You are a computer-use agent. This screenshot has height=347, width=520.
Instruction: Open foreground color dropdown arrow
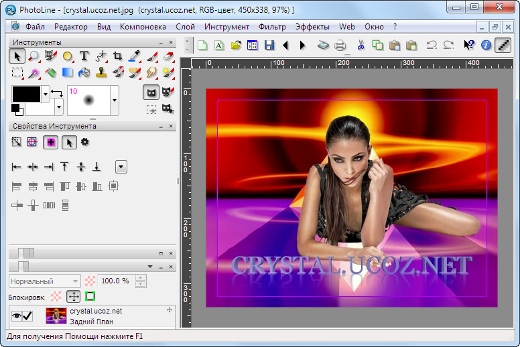tap(46, 94)
